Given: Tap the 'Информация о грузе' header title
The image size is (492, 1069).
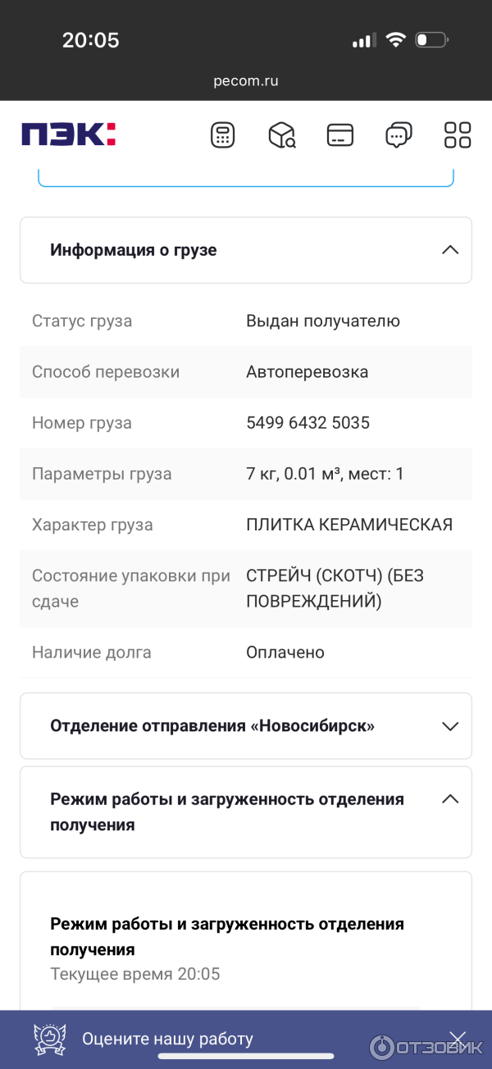Looking at the screenshot, I should click(134, 250).
